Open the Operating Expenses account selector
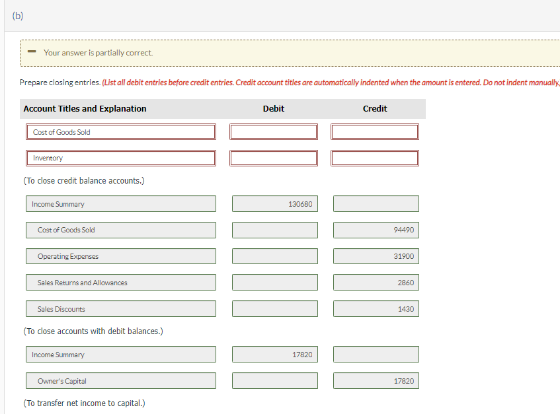 120,256
